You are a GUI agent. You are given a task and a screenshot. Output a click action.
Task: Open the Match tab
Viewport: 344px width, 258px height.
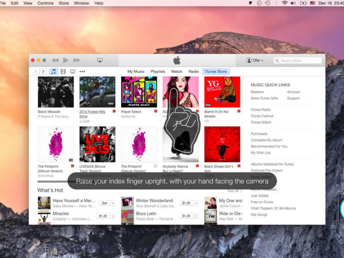click(176, 71)
